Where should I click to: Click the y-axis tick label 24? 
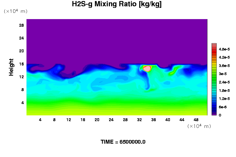pyautogui.click(x=21, y=38)
